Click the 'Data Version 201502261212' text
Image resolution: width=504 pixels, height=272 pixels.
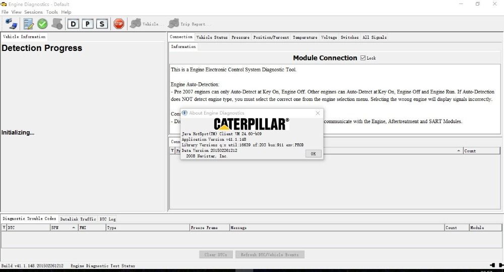pyautogui.click(x=209, y=150)
